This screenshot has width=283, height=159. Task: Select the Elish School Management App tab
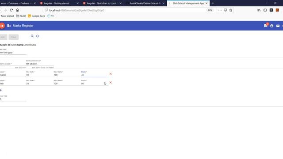[188, 3]
